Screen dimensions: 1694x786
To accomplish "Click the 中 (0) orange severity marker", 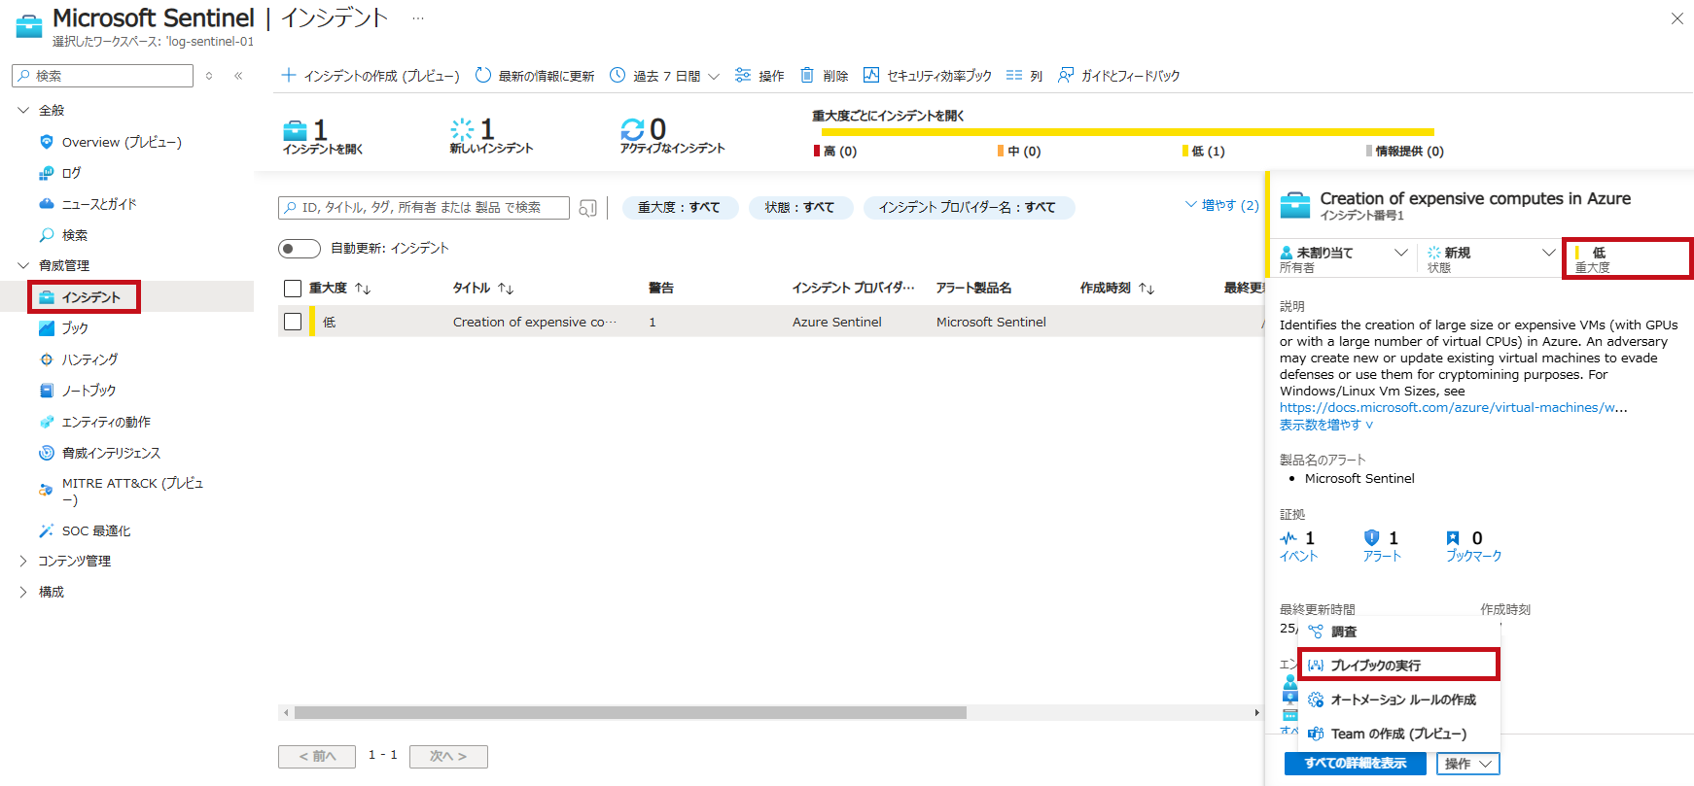I will click(1001, 151).
